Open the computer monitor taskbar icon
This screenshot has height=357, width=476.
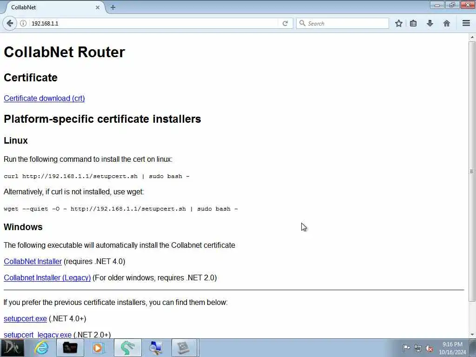[x=156, y=348]
